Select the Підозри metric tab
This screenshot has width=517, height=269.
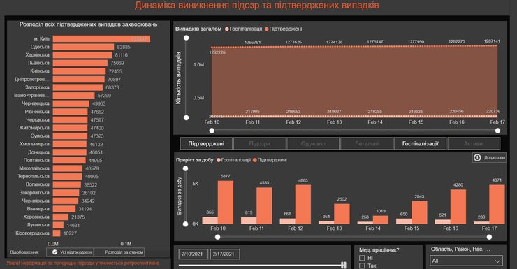tap(260, 144)
